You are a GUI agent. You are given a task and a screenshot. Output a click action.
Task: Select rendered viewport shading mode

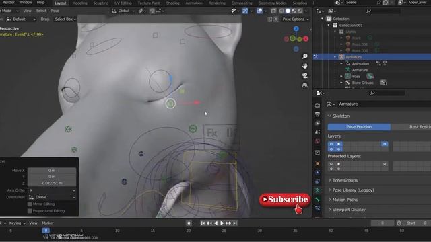click(300, 11)
